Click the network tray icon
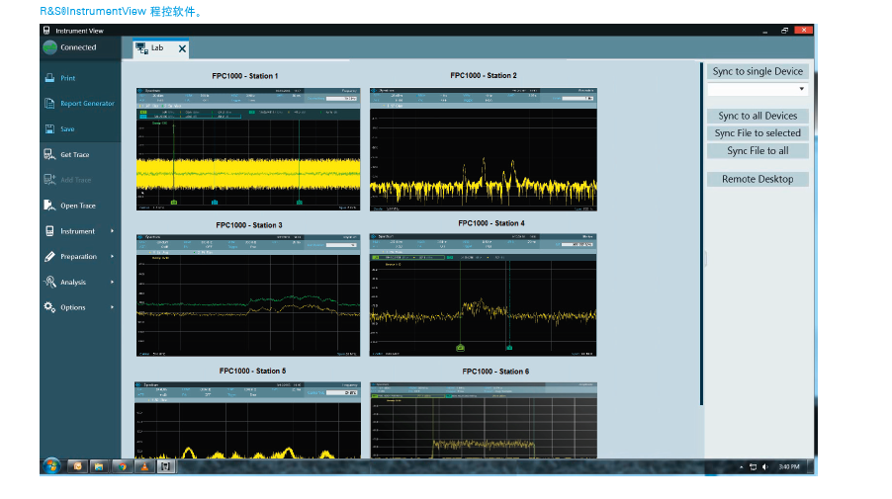Viewport: 892px width, 499px height. (x=753, y=467)
